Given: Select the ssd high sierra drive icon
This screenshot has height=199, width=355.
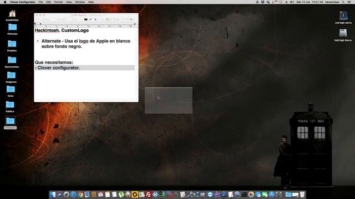Looking at the screenshot, I should (x=343, y=16).
